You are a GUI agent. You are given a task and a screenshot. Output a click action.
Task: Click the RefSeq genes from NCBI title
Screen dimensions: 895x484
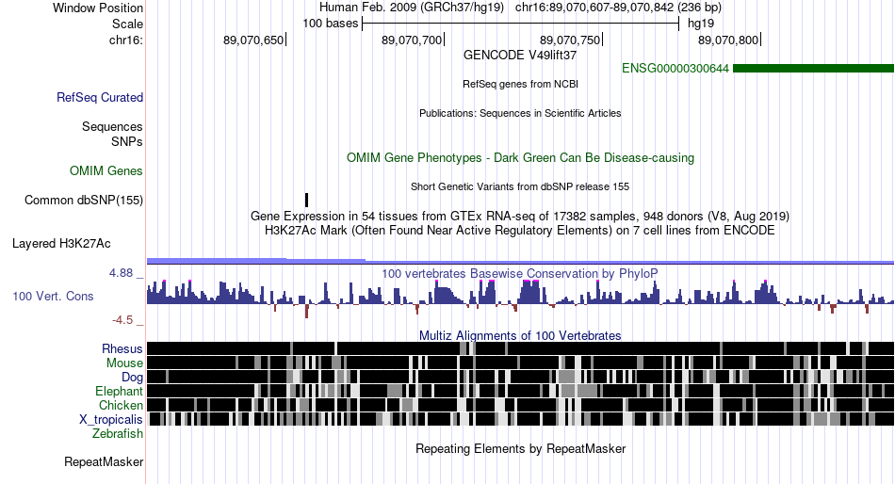click(x=521, y=84)
